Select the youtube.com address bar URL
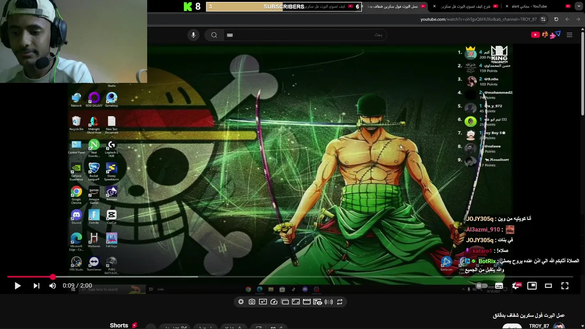This screenshot has width=585, height=329. point(479,19)
